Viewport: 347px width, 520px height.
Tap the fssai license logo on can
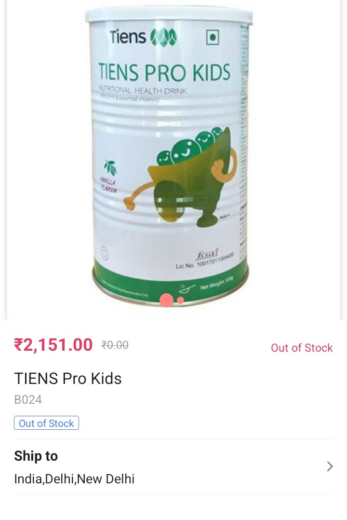(x=207, y=255)
